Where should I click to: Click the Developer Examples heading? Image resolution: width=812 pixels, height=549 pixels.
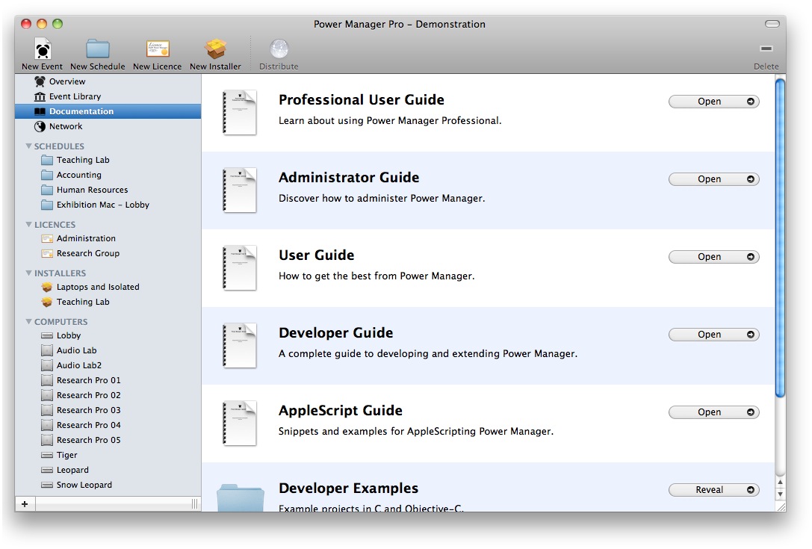pyautogui.click(x=349, y=488)
